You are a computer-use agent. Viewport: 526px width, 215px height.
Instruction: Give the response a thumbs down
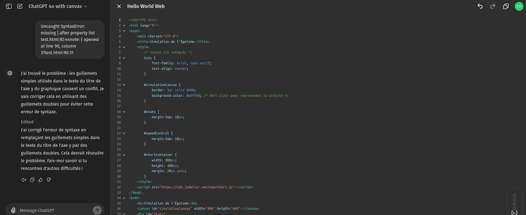tap(49, 180)
